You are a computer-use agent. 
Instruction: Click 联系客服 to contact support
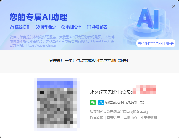tap(96, 118)
